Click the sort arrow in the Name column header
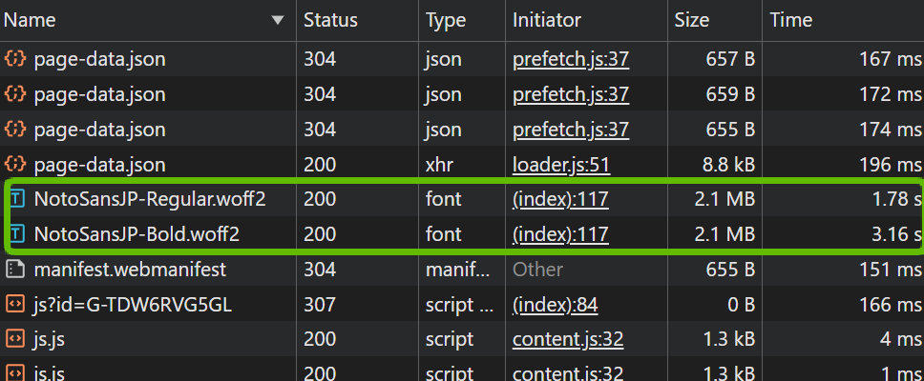This screenshot has width=924, height=381. [x=278, y=20]
